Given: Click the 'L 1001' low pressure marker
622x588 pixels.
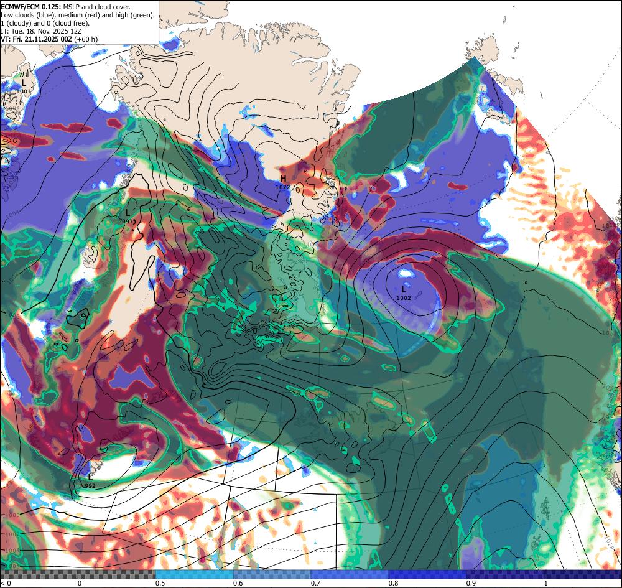Looking at the screenshot, I should [24, 86].
